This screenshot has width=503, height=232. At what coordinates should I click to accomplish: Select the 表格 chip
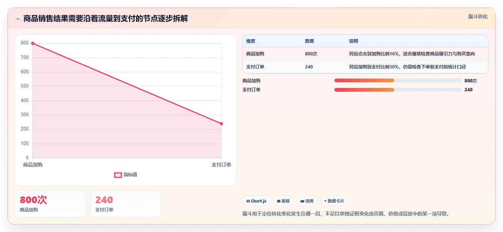point(283,201)
